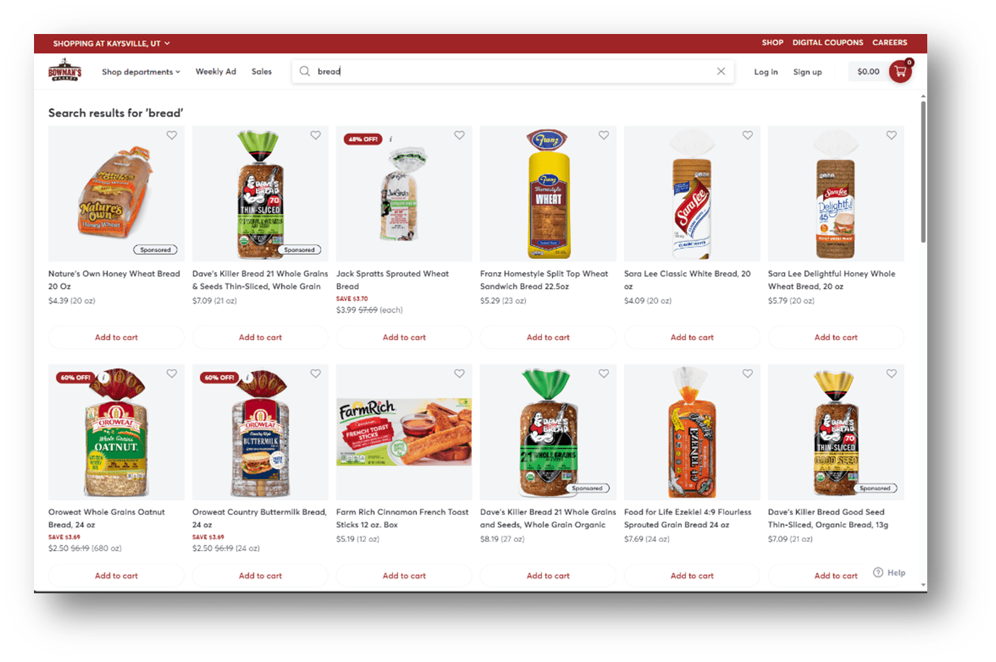Screen dimensions: 996x662
Task: Open Ezekiel 4:9 bread product image
Action: click(692, 432)
